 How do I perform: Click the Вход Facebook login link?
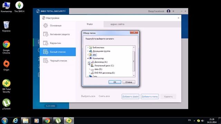coord(156,11)
